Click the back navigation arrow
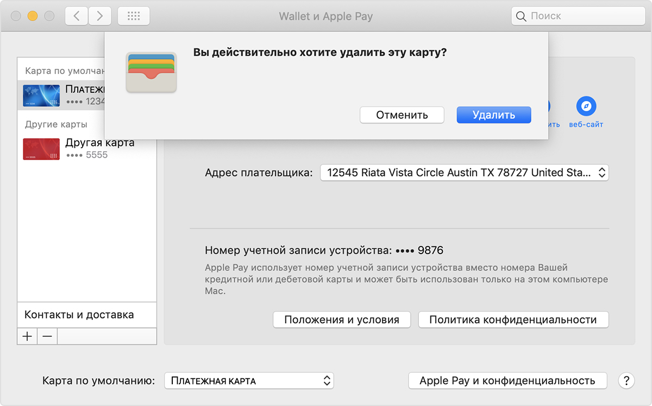This screenshot has width=652, height=406. pyautogui.click(x=77, y=16)
